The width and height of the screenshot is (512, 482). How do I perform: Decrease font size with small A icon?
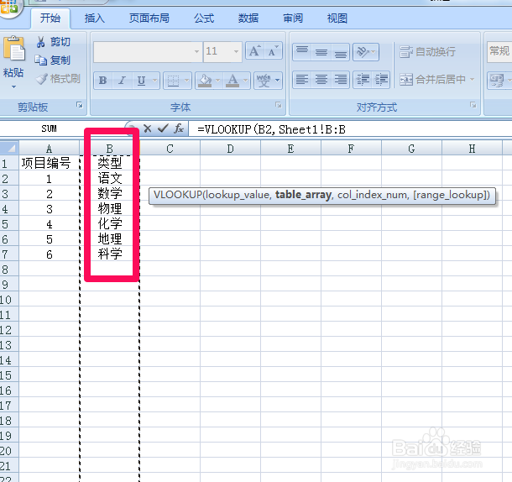click(x=273, y=51)
